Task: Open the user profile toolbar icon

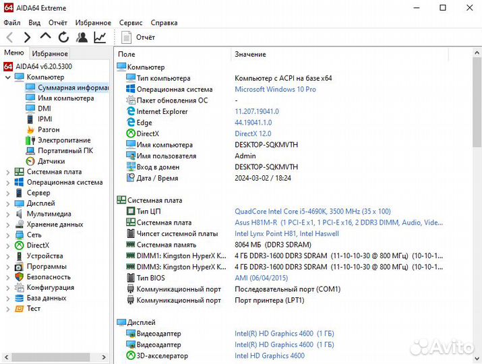Action: 82,37
